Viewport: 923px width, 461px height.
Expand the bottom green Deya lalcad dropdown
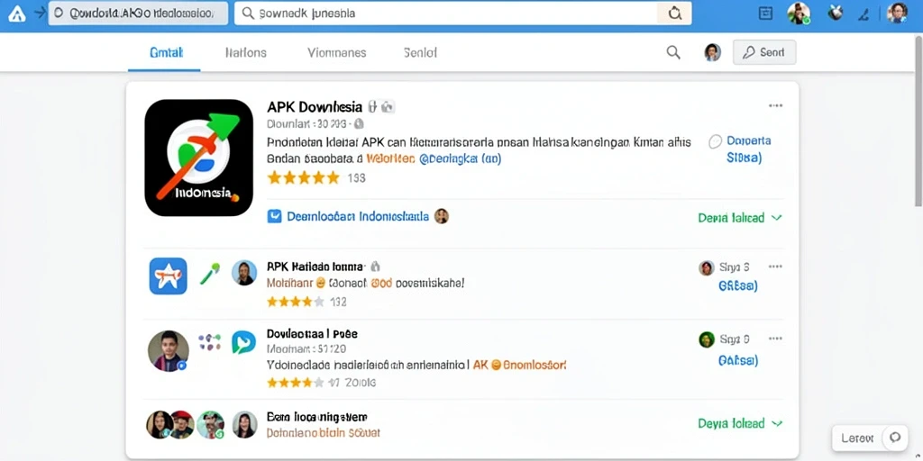tap(739, 423)
